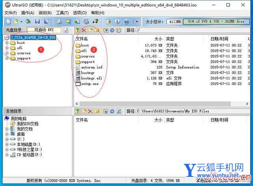
Task: Click the scrollbar right arrow in disc list
Action: 247,104
